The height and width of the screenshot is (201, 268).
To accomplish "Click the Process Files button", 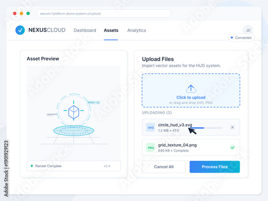I will click(214, 167).
